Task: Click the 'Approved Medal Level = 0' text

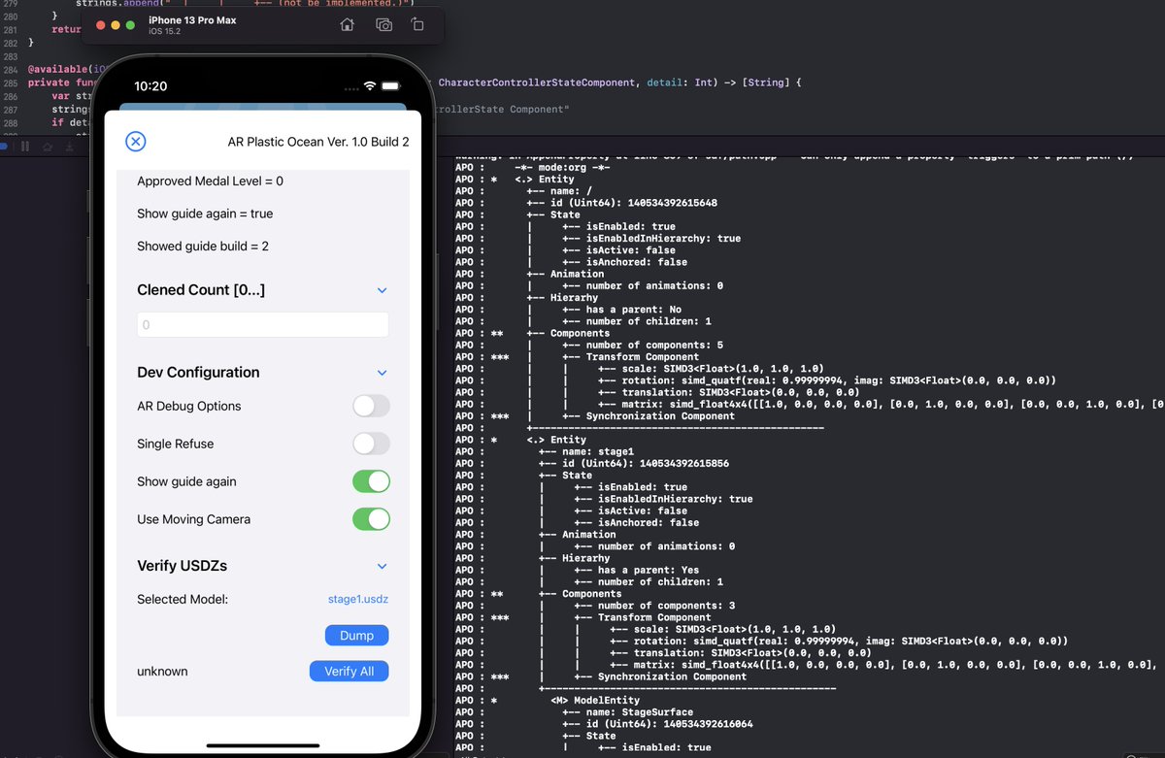Action: click(x=211, y=181)
